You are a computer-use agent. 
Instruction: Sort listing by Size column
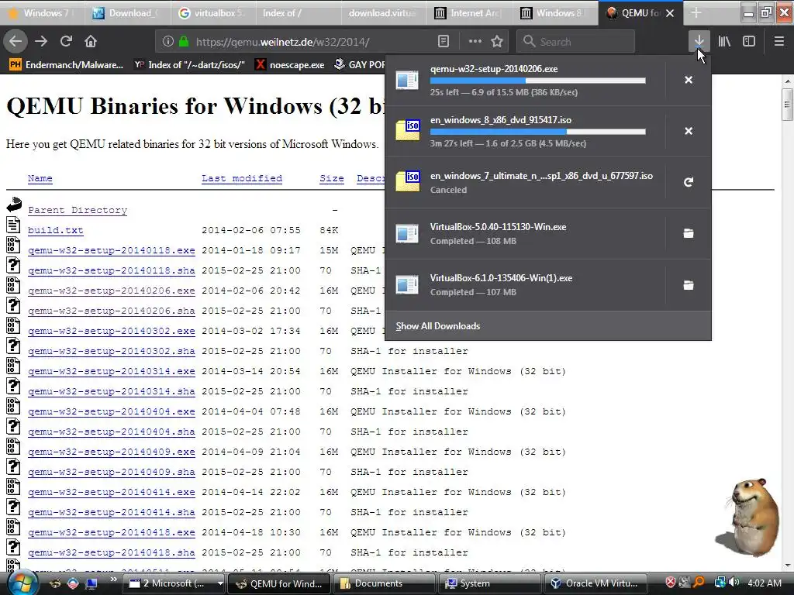click(x=332, y=179)
